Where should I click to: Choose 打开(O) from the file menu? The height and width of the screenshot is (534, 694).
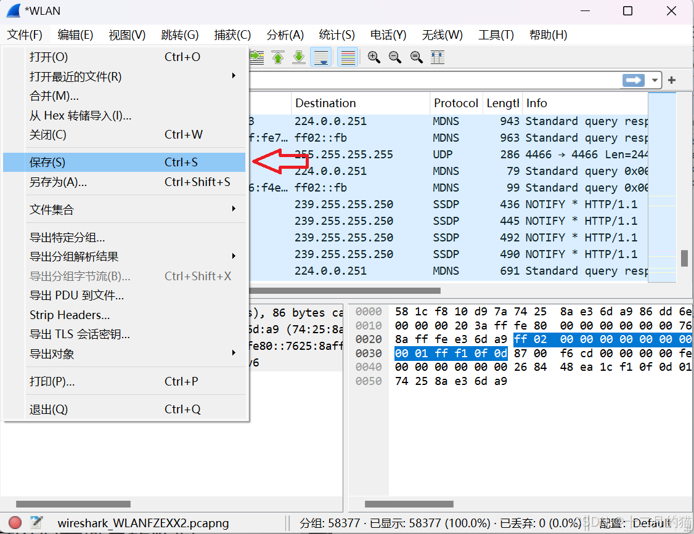(x=125, y=57)
